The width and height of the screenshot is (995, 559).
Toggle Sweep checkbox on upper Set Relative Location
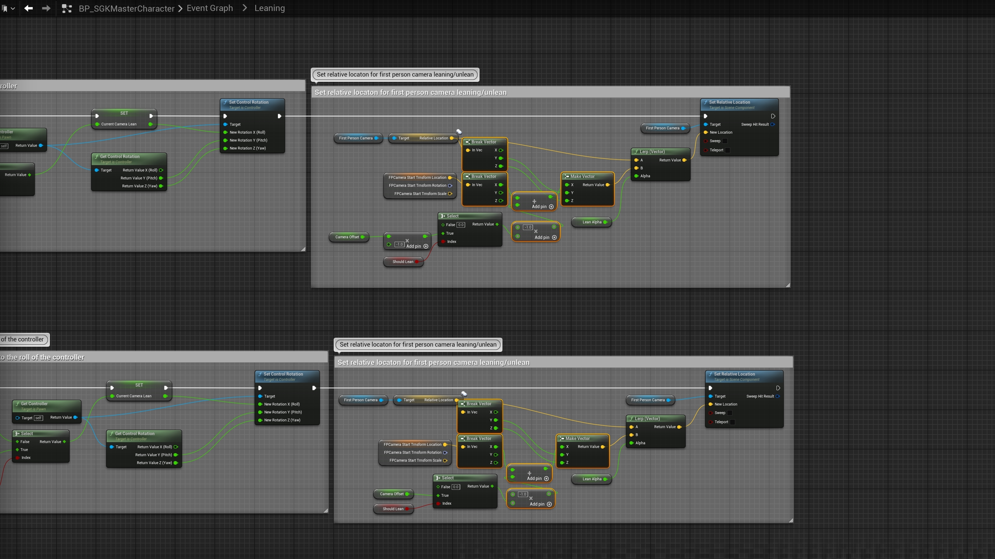click(725, 141)
